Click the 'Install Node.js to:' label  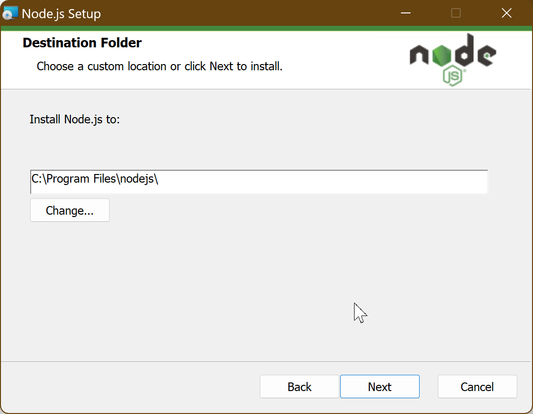point(75,119)
